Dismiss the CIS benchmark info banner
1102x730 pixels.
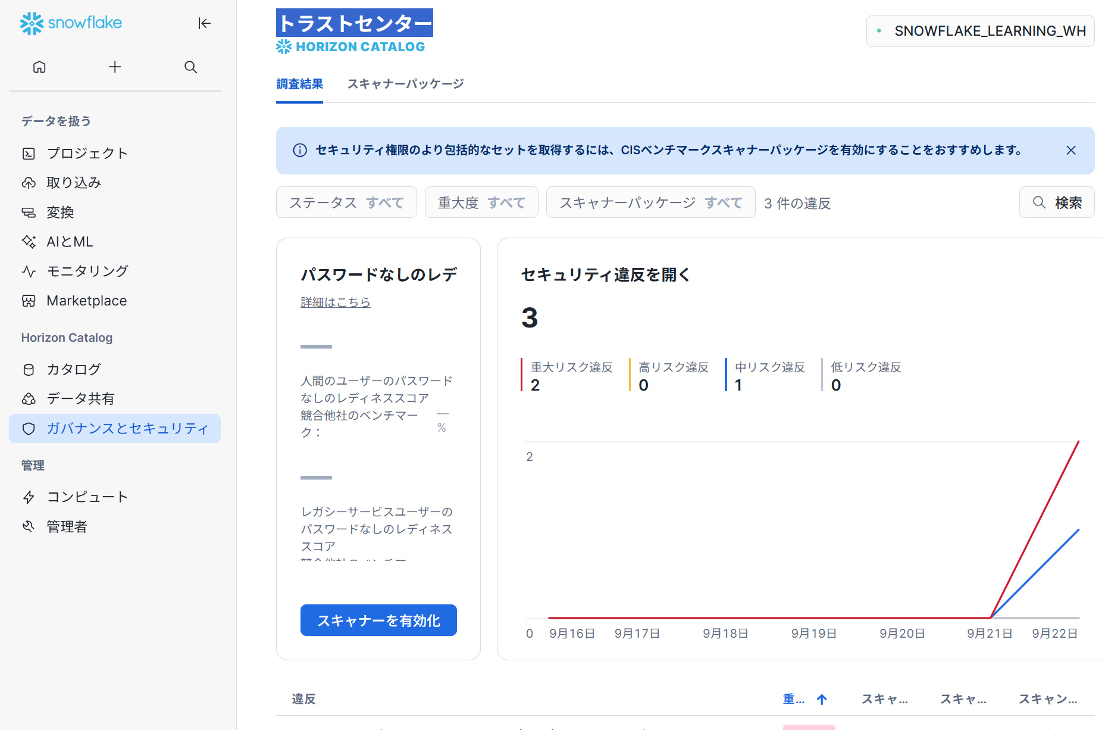(1071, 150)
